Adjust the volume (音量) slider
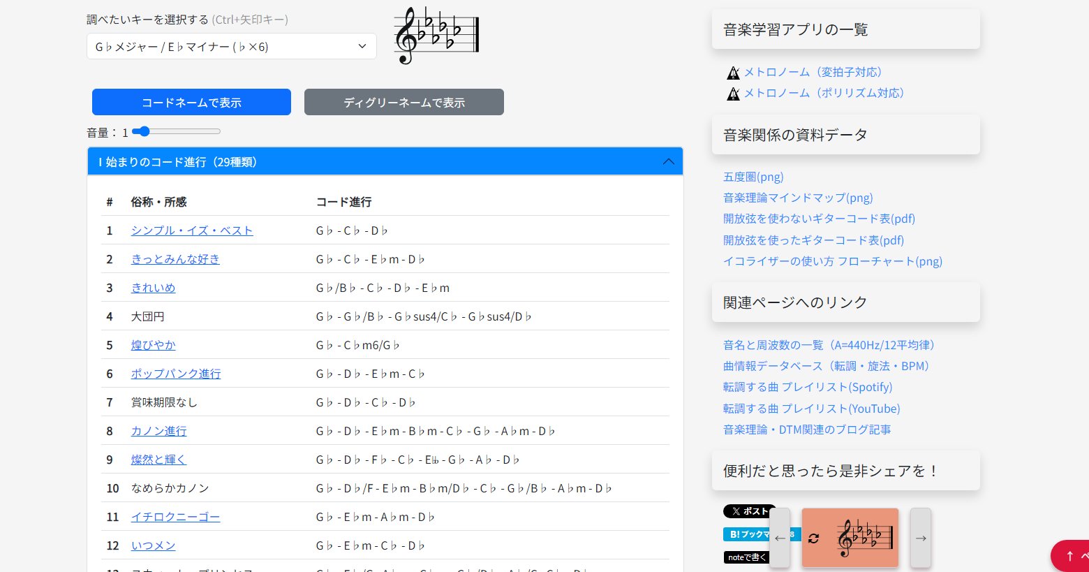This screenshot has height=572, width=1089. click(176, 131)
